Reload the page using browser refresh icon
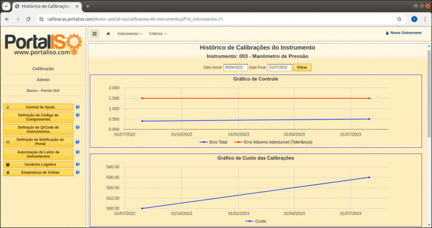Screen dimensions: 432x228 pos(28,19)
